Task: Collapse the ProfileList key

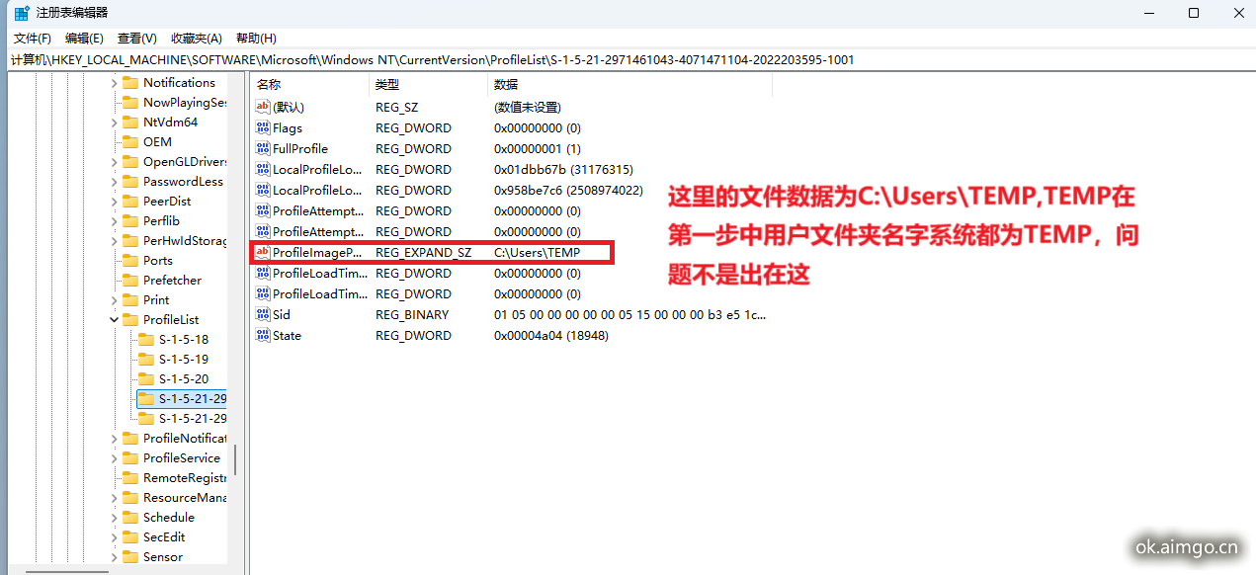Action: (114, 320)
